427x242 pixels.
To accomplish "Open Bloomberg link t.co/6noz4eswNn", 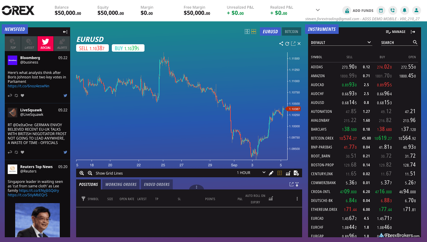I will (29, 86).
